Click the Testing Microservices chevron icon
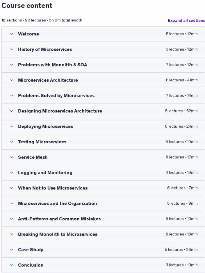 click(12, 142)
